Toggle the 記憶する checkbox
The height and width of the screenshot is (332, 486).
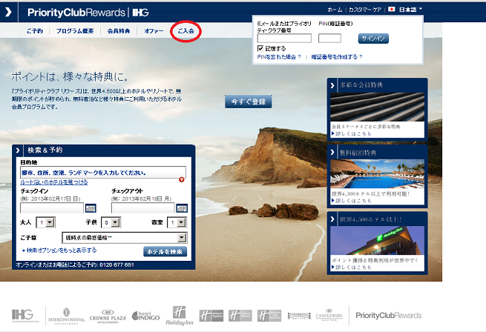click(260, 48)
